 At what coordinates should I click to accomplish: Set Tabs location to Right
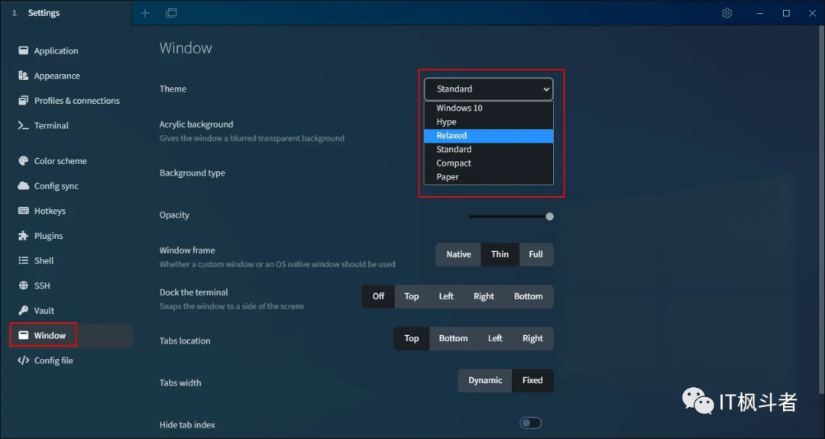coord(532,338)
